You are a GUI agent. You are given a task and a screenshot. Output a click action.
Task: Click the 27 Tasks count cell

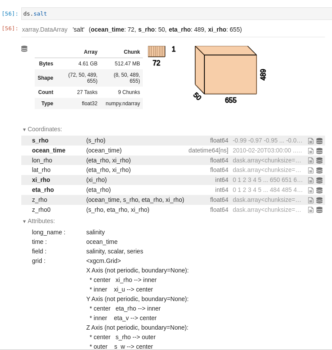coord(87,92)
